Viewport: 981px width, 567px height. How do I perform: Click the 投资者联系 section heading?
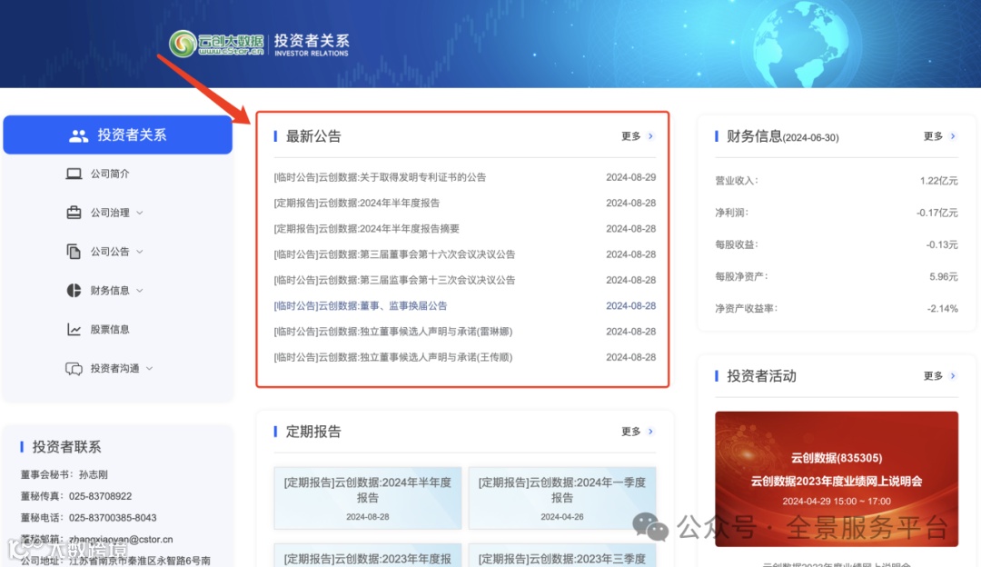tap(66, 447)
